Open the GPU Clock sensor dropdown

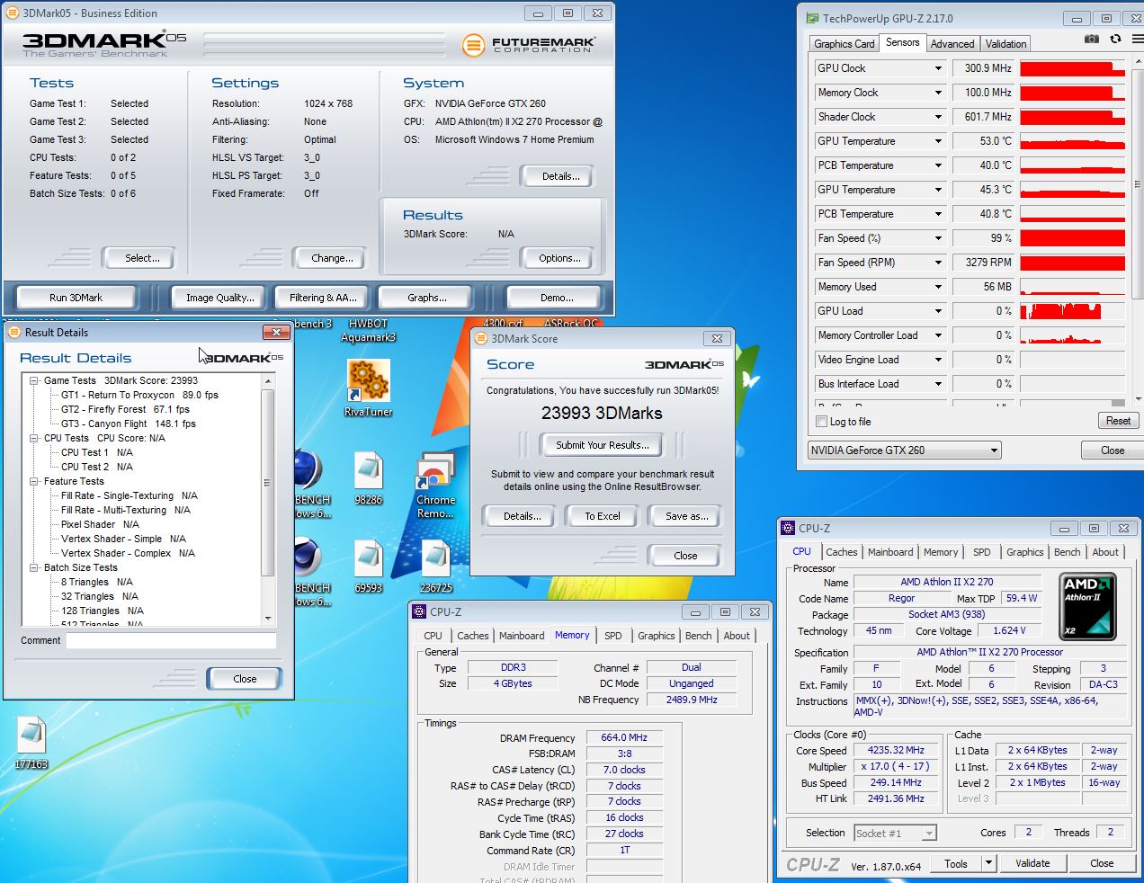(x=938, y=68)
